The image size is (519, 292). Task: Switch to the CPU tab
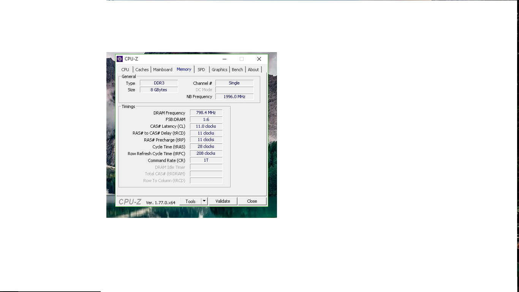pyautogui.click(x=125, y=70)
